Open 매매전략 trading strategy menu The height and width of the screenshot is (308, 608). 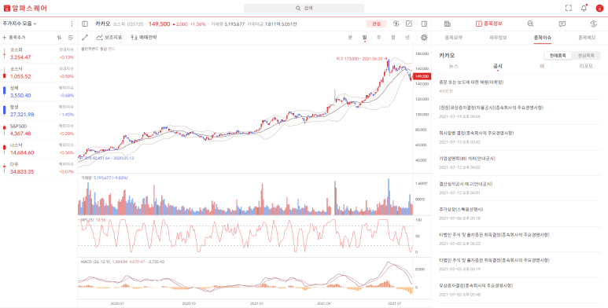(144, 38)
